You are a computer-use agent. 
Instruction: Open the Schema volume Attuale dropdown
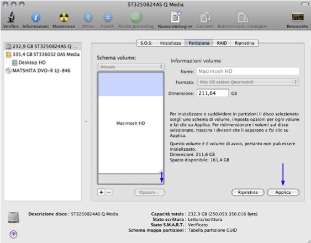131,67
